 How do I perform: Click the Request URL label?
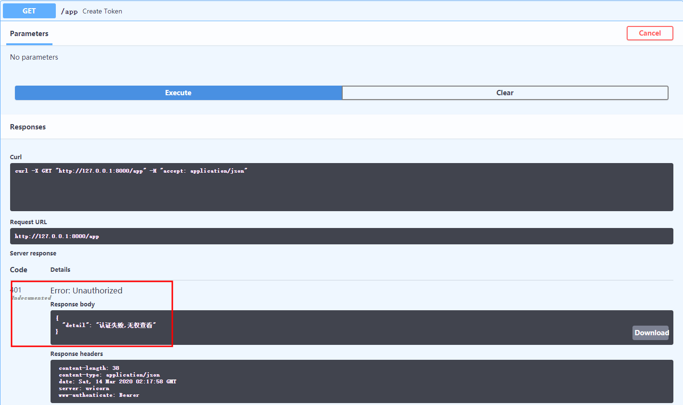[x=28, y=222]
